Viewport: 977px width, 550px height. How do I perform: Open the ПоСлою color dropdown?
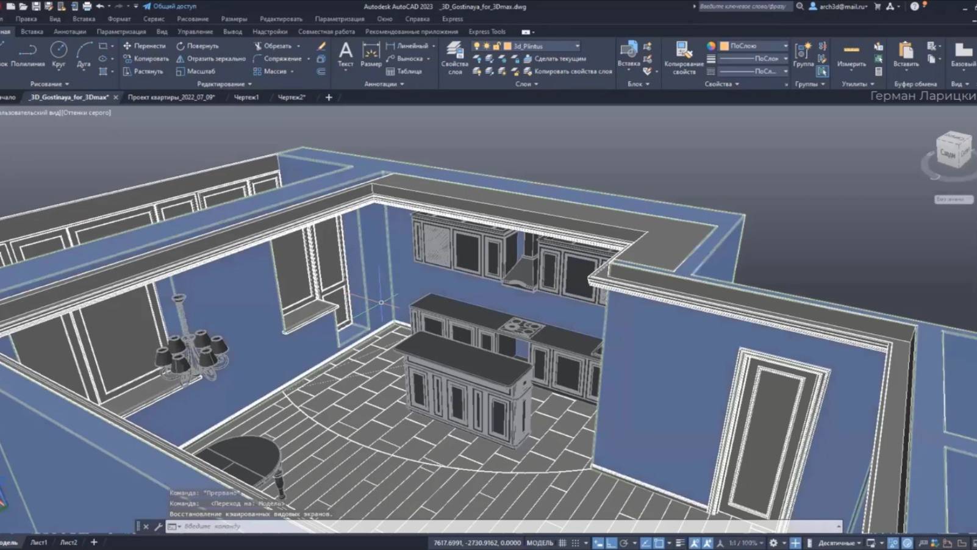click(786, 46)
